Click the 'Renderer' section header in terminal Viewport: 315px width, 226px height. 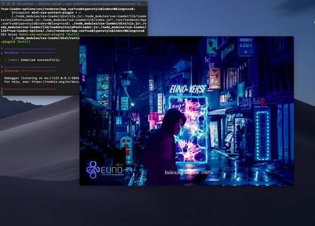(12, 53)
